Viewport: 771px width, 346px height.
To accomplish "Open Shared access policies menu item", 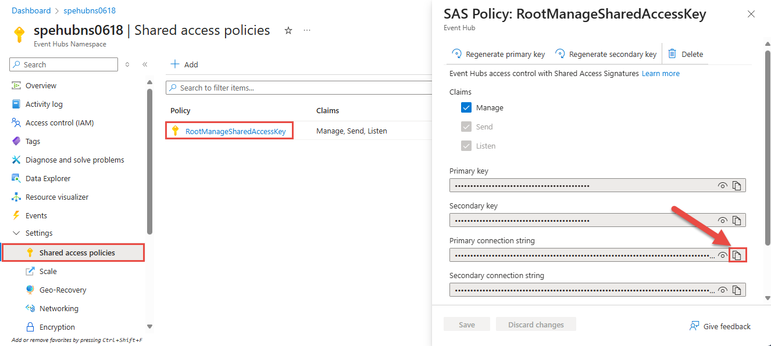I will point(77,253).
